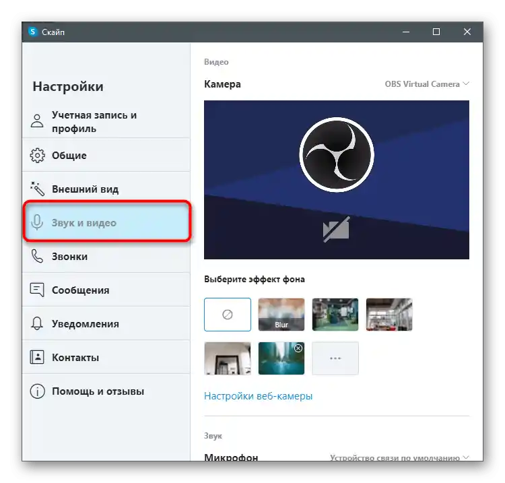This screenshot has height=483, width=505.
Task: Click the bell icon for Уведомления
Action: tap(37, 323)
